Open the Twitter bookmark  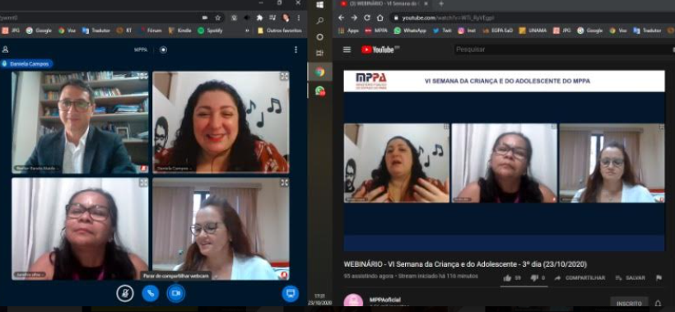pos(443,30)
